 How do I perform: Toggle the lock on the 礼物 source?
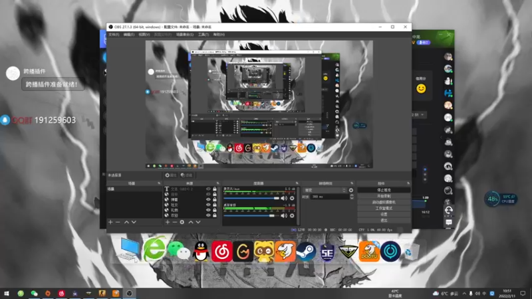pos(214,210)
